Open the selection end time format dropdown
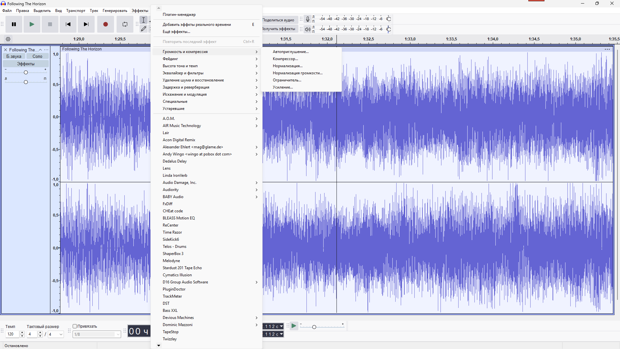 pos(282,334)
